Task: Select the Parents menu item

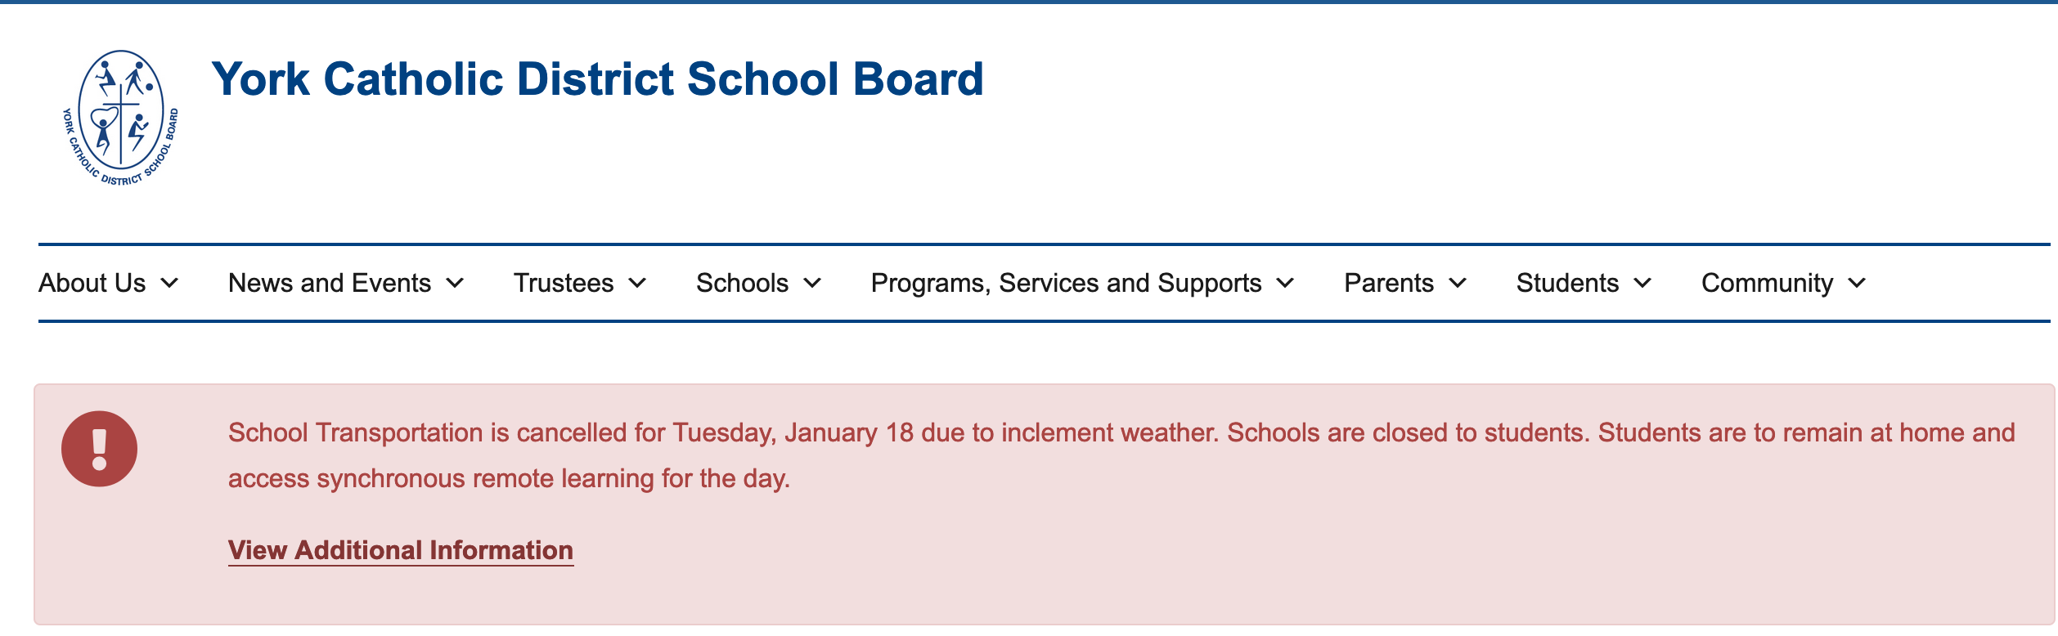Action: (x=1389, y=284)
